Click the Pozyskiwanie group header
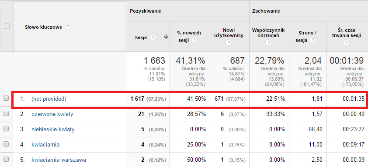Screen dimensions: 368x167 146,11
